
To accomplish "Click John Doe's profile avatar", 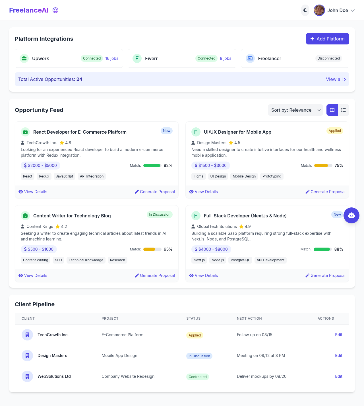I will coord(319,10).
